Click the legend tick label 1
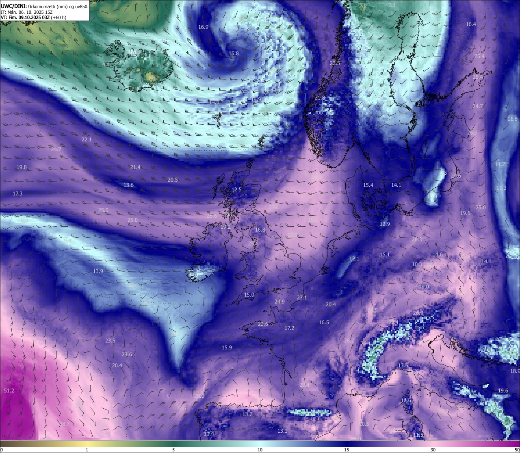 87,450
